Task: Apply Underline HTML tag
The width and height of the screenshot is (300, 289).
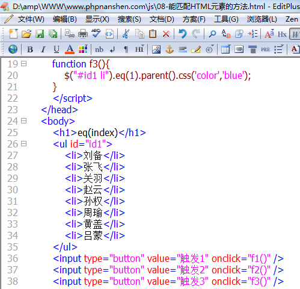Action: (x=57, y=49)
